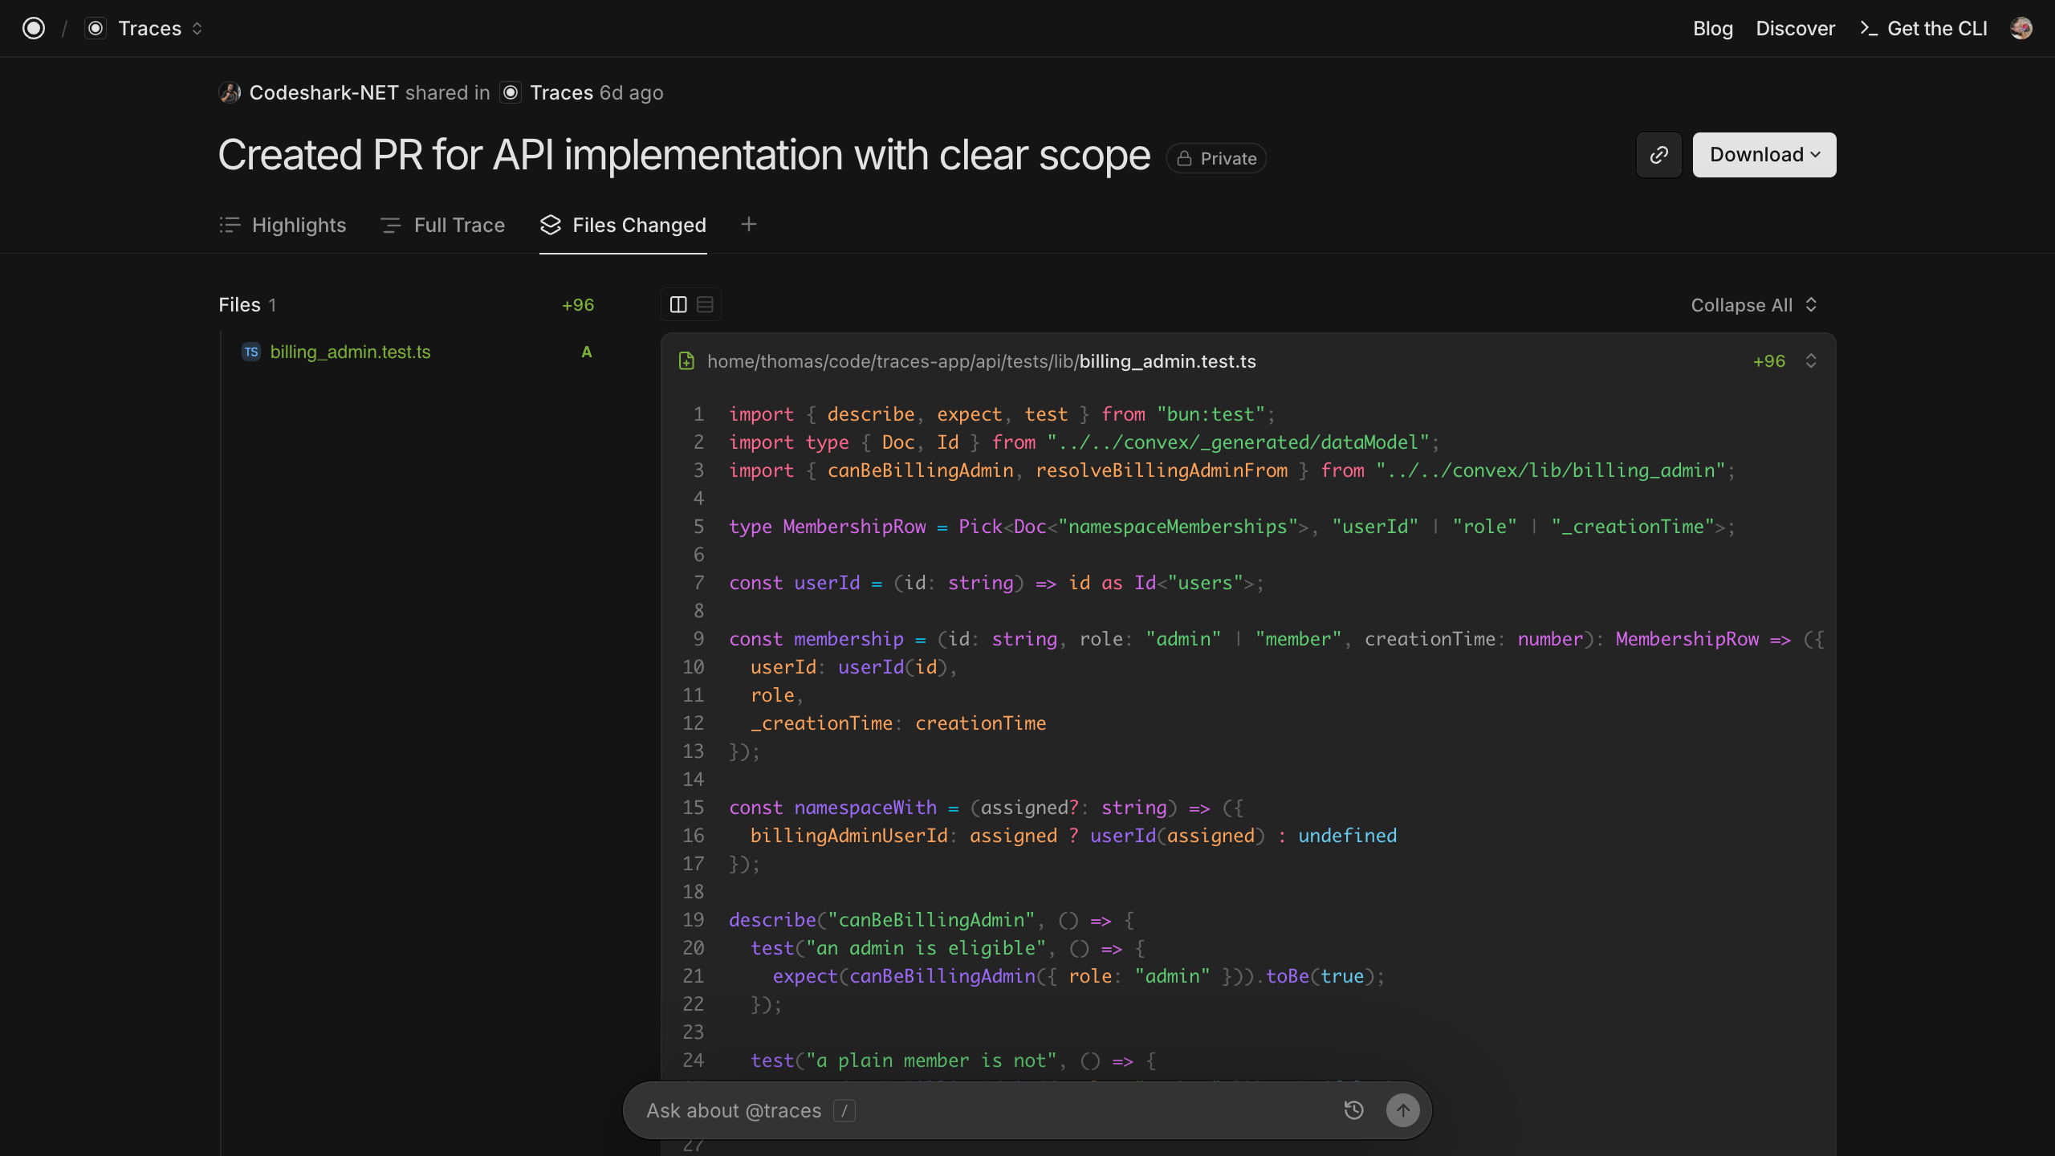Collapse the billing_admin.test.ts diff chevron
2055x1156 pixels.
tap(1810, 361)
